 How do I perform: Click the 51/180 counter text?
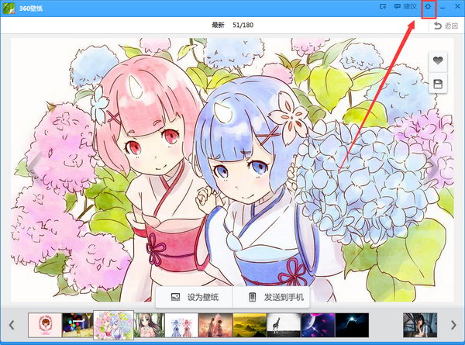[x=243, y=25]
